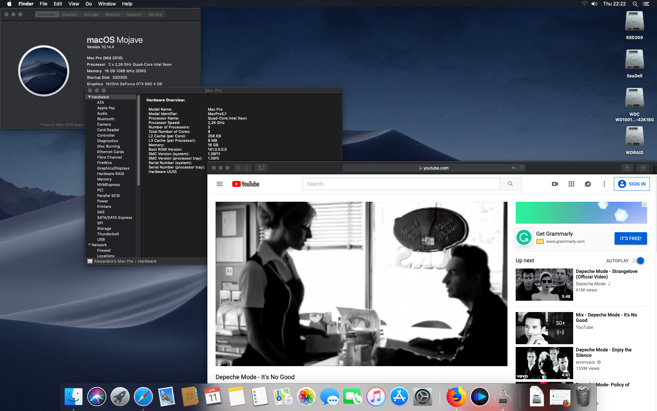Open Safari compass in the Dock
This screenshot has height=411, width=657.
pyautogui.click(x=143, y=397)
